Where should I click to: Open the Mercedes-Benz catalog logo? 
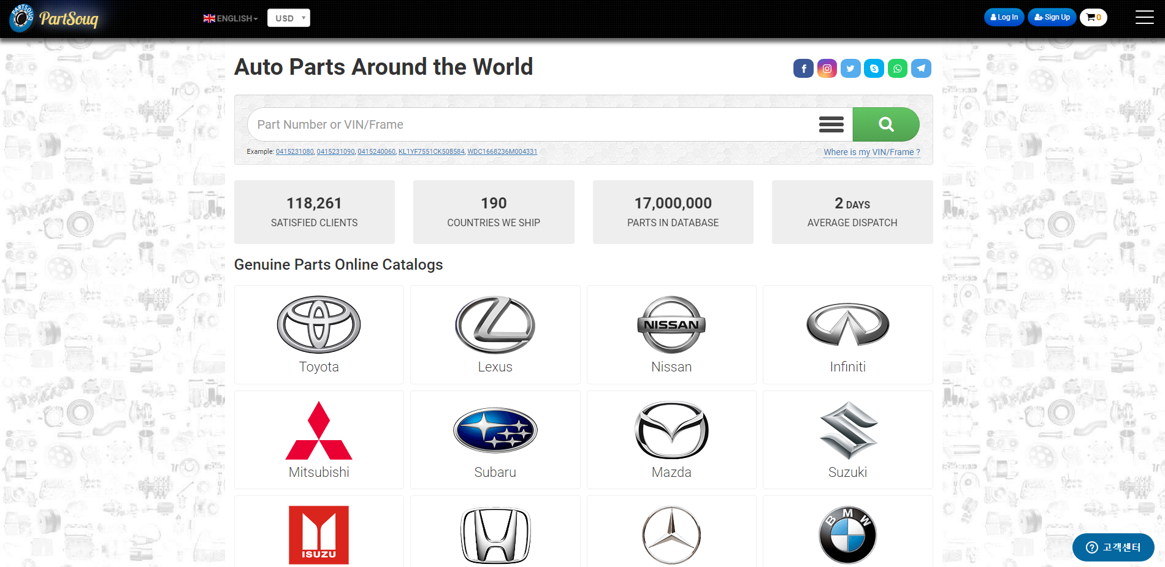tap(671, 535)
